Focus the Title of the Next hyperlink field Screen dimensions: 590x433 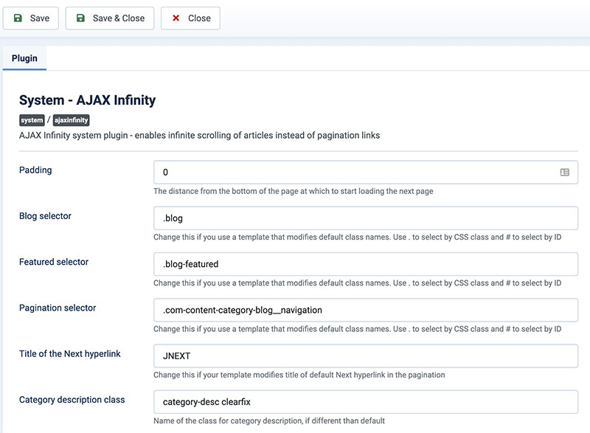(x=366, y=356)
